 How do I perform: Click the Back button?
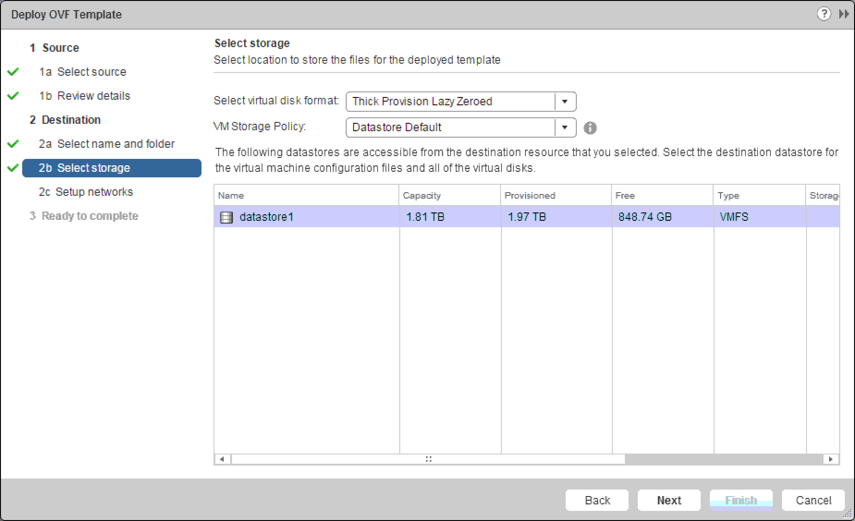click(x=597, y=500)
